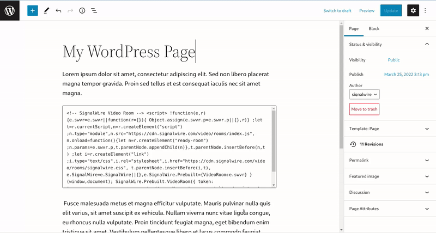
Task: Open the block inserter plus button
Action: pos(33,10)
